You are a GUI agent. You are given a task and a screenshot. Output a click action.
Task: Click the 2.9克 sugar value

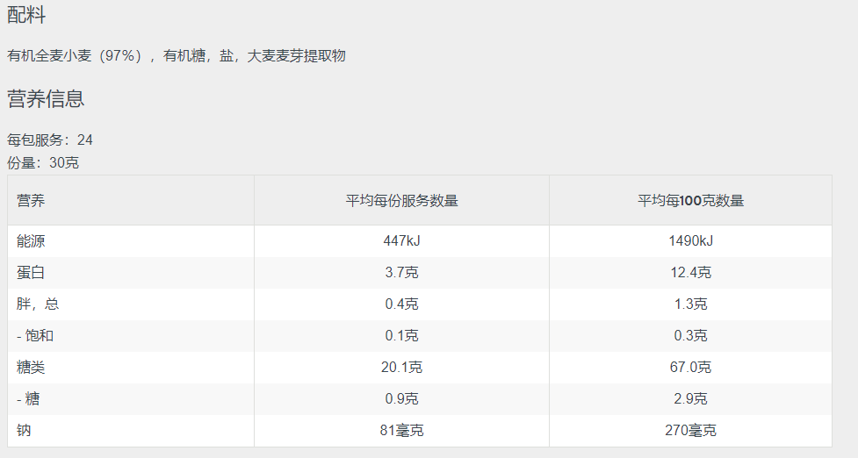click(x=690, y=399)
